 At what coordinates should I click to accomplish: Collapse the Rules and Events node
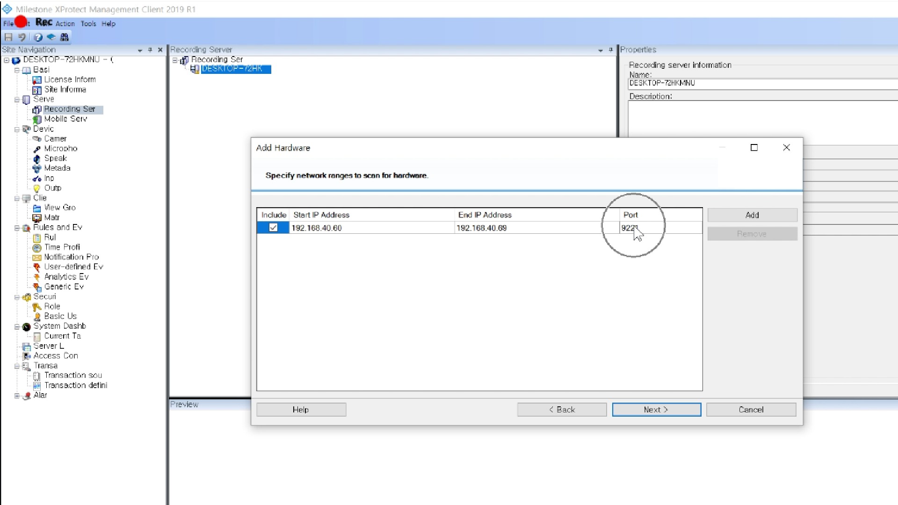pyautogui.click(x=17, y=228)
